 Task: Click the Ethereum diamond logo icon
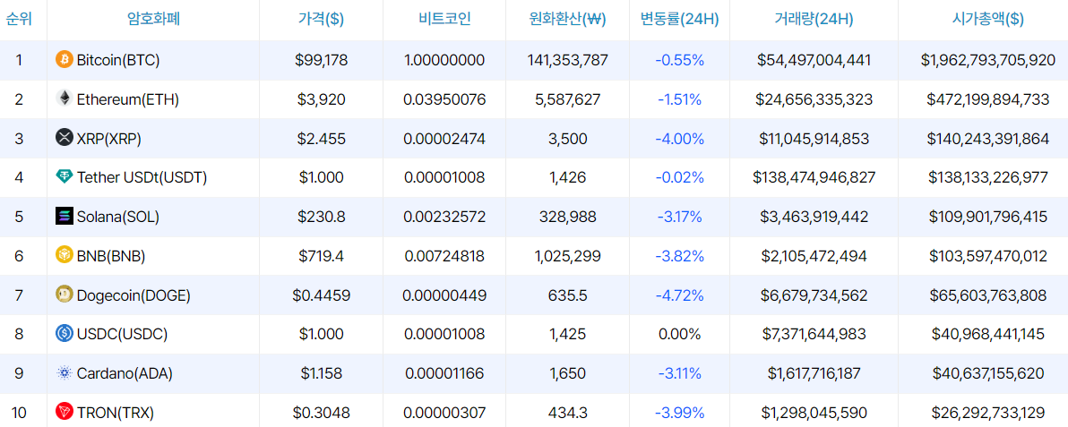(x=64, y=98)
